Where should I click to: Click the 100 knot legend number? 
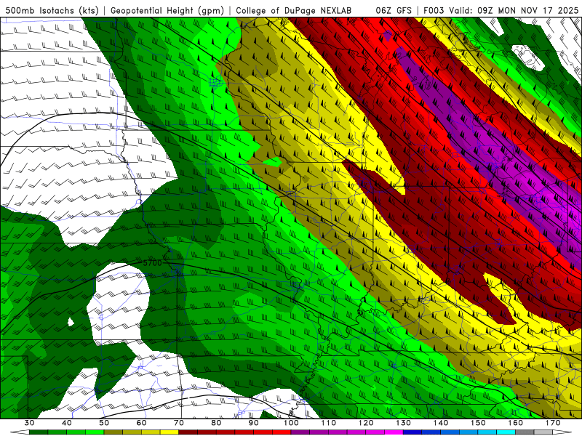pos(291,423)
